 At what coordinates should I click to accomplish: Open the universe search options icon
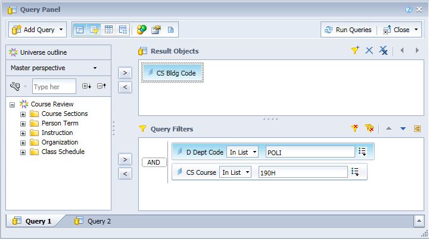[x=15, y=86]
